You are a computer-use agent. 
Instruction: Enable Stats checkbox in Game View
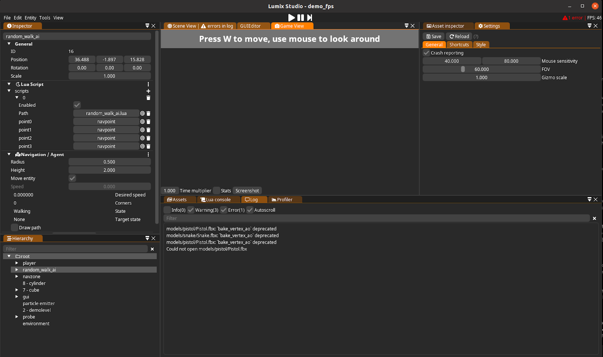[x=216, y=191]
